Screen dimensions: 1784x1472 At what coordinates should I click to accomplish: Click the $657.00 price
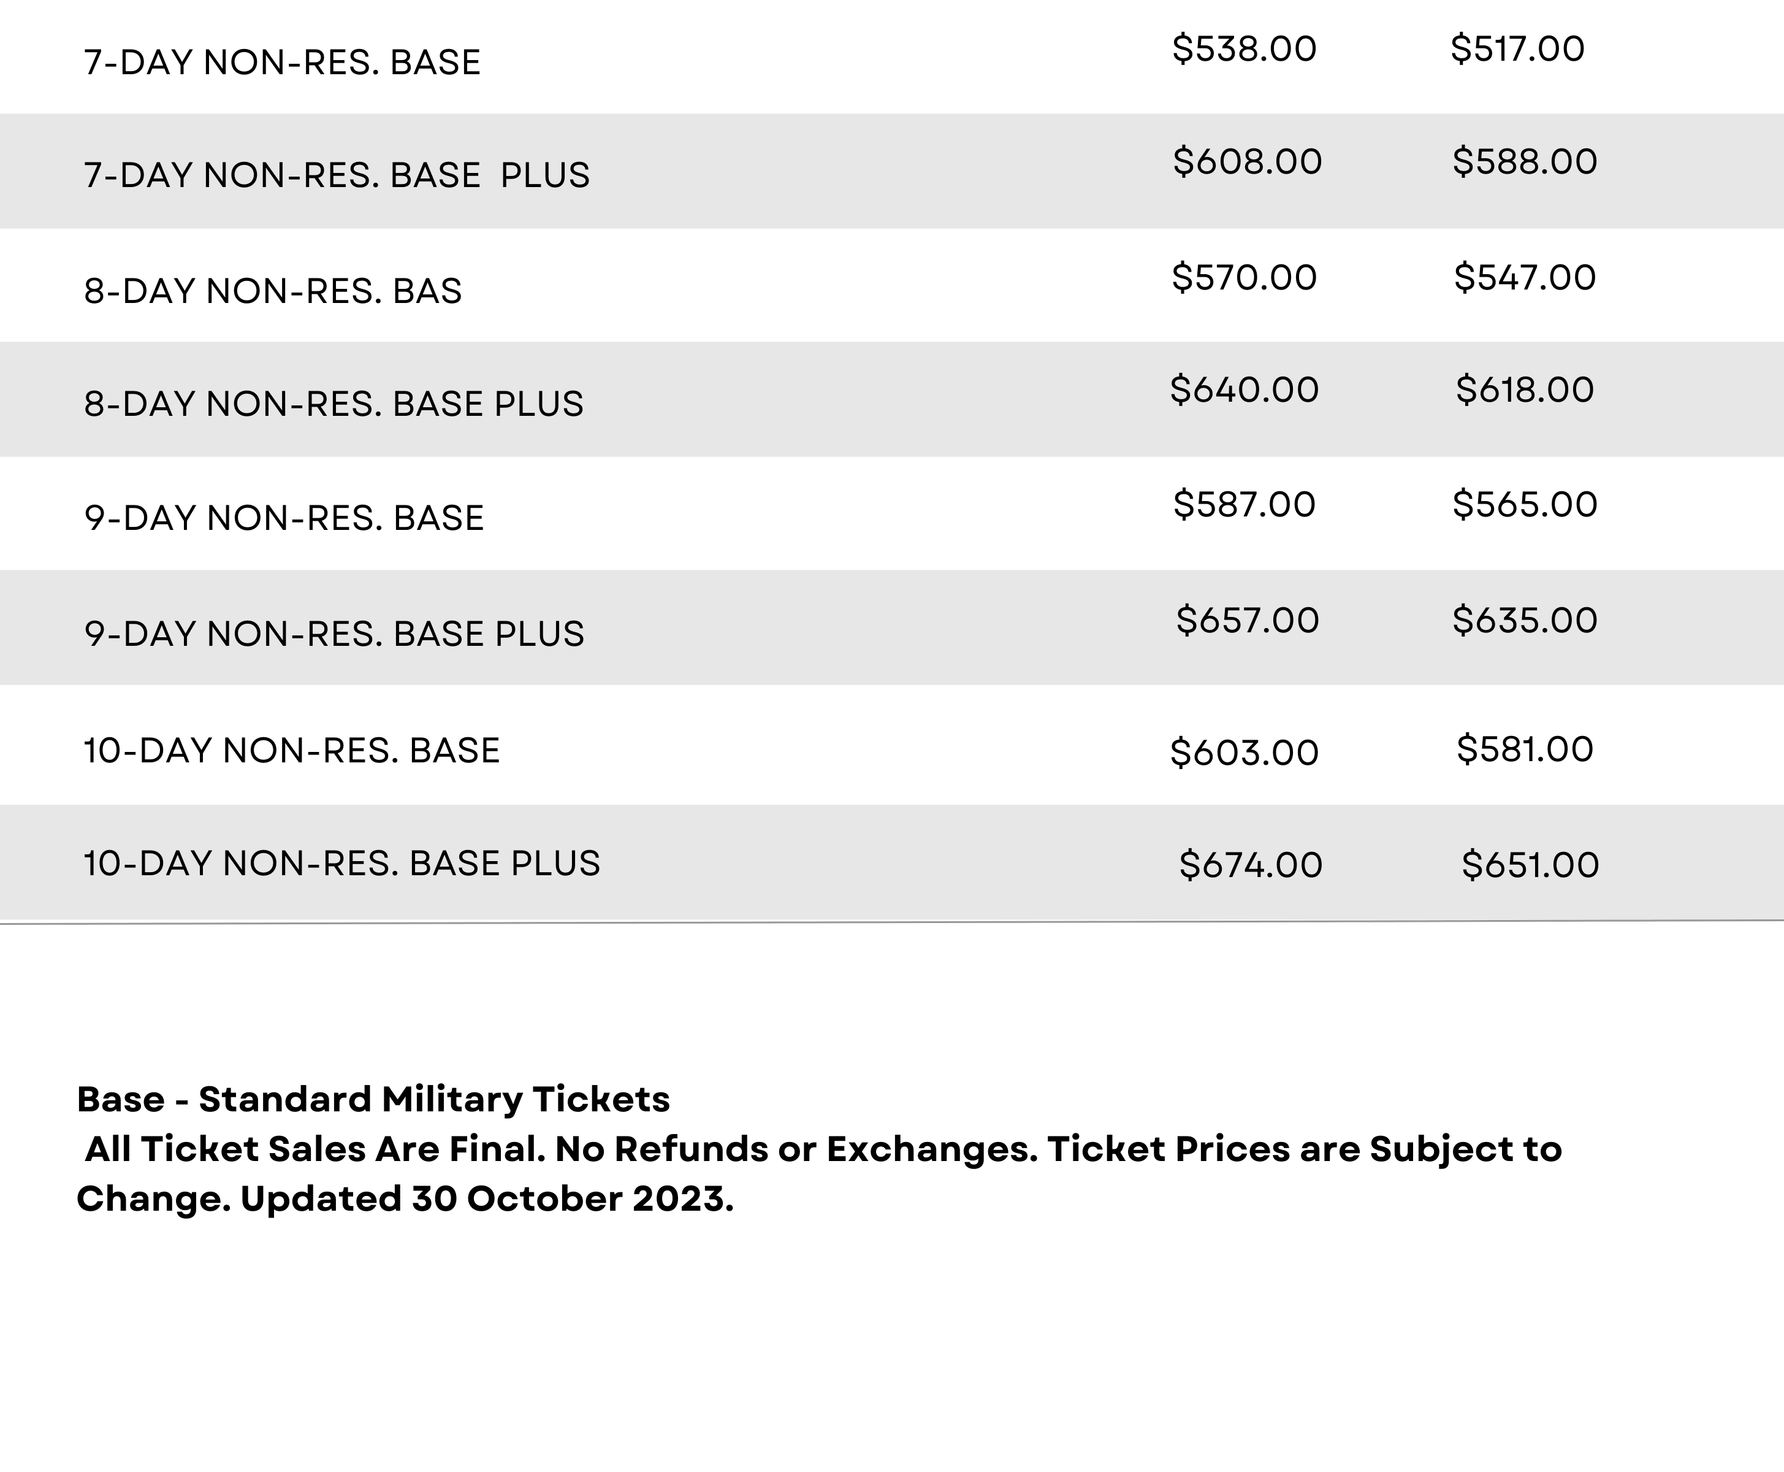pos(1248,621)
